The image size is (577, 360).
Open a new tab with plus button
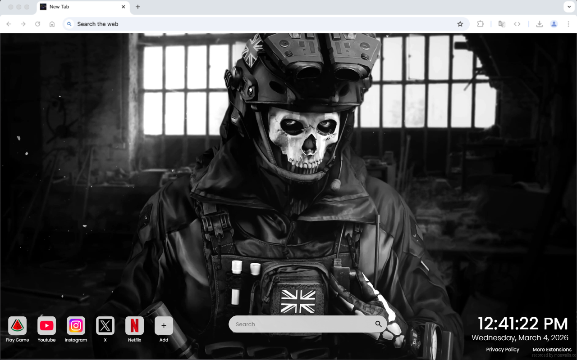click(x=138, y=7)
